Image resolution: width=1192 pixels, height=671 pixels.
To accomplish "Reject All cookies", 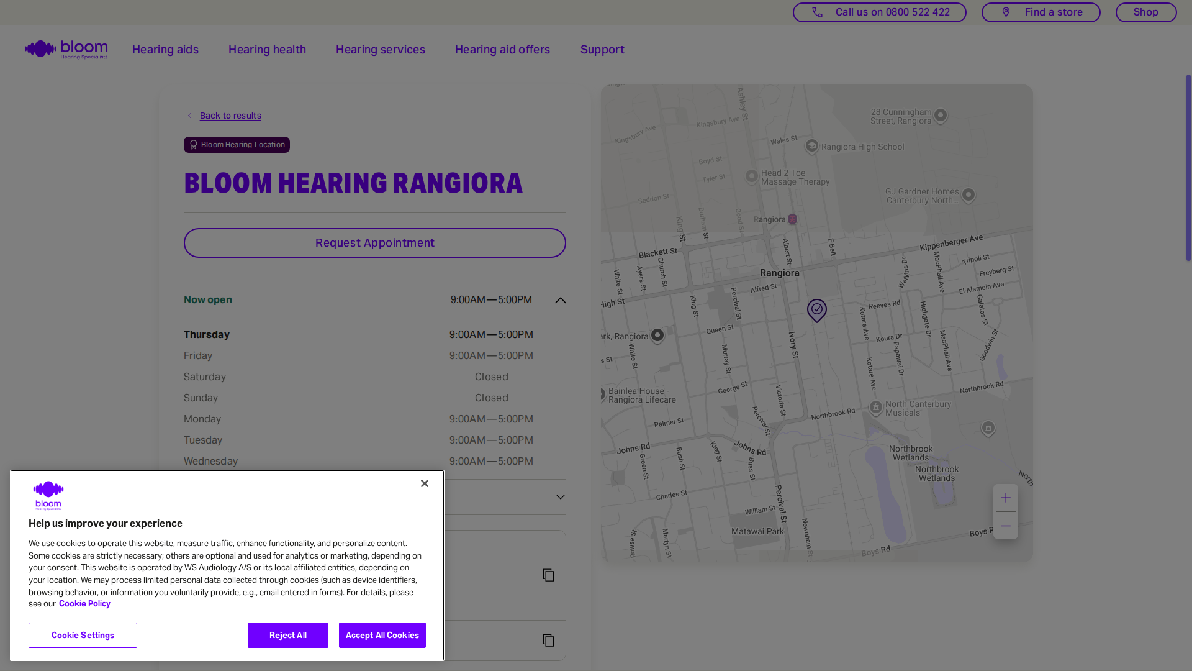I will [288, 635].
